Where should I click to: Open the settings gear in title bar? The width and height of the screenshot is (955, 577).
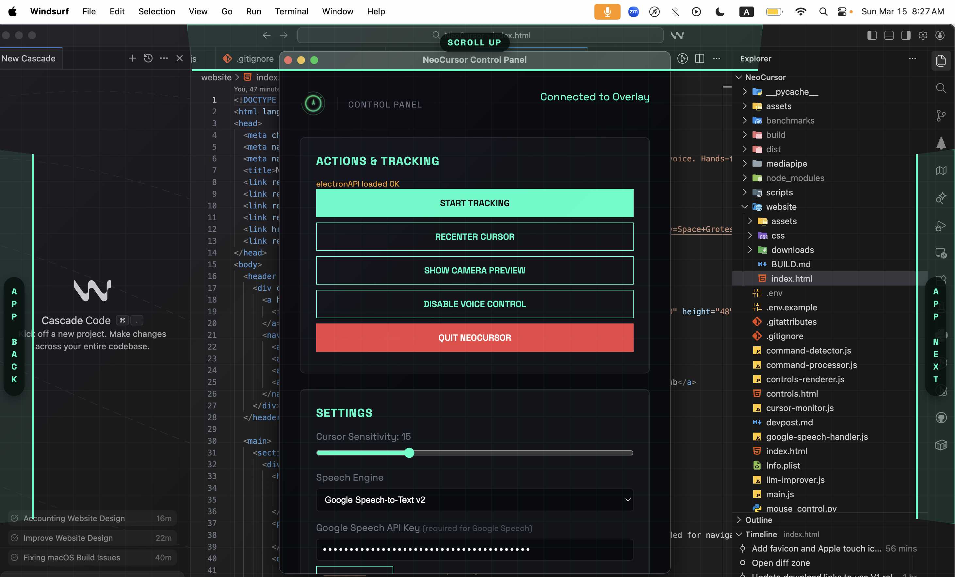[x=922, y=35]
